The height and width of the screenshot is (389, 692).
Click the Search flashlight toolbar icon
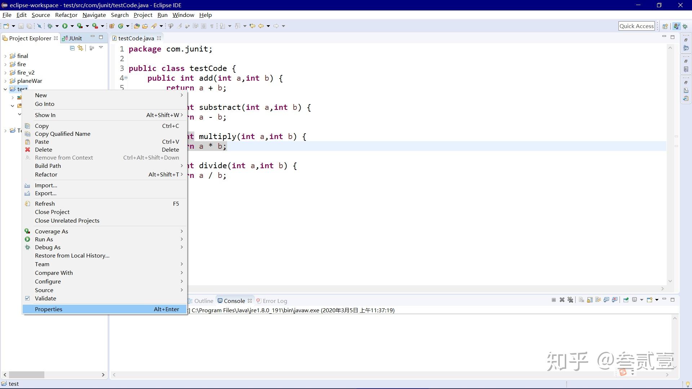(154, 26)
